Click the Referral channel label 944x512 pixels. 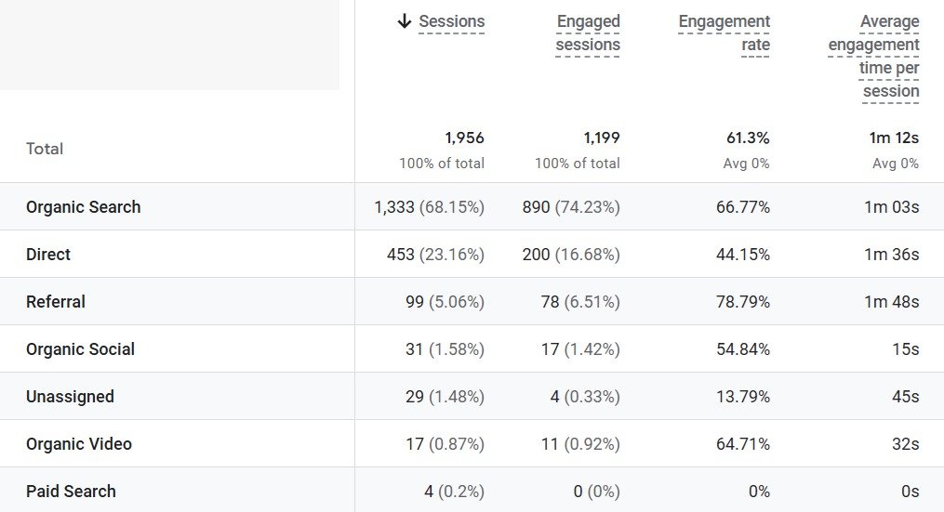56,302
